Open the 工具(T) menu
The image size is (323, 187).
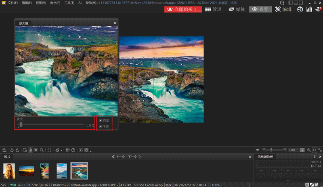click(x=69, y=2)
